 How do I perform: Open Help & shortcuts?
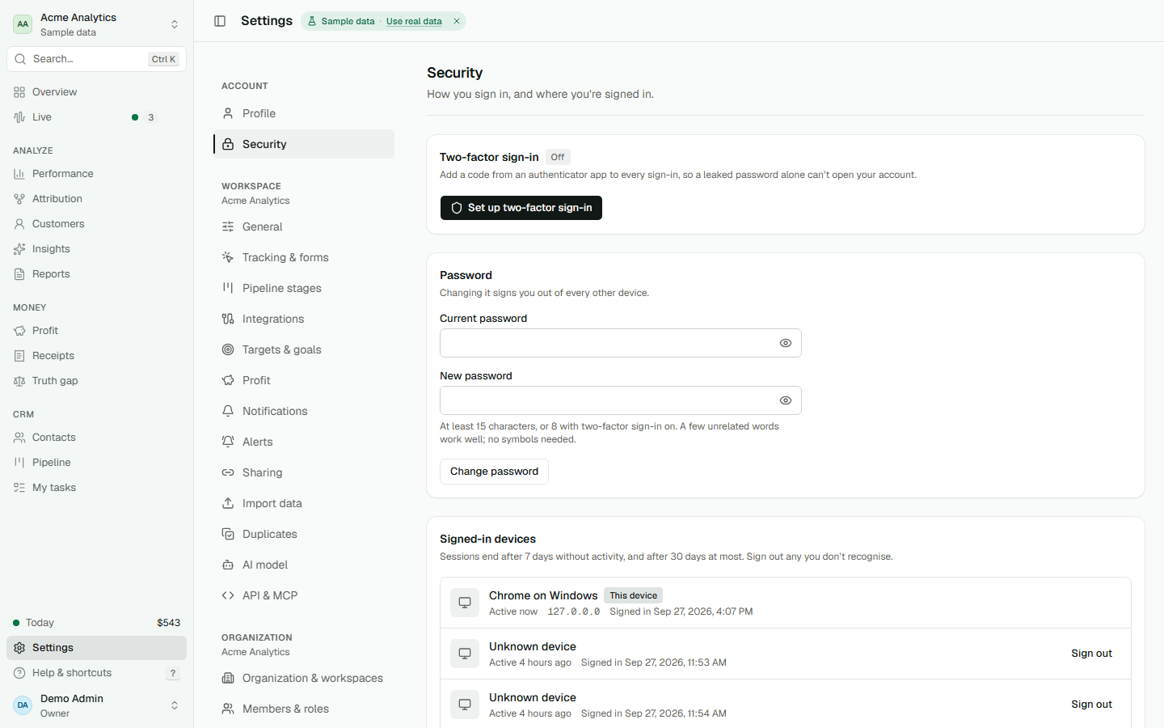[x=96, y=673]
